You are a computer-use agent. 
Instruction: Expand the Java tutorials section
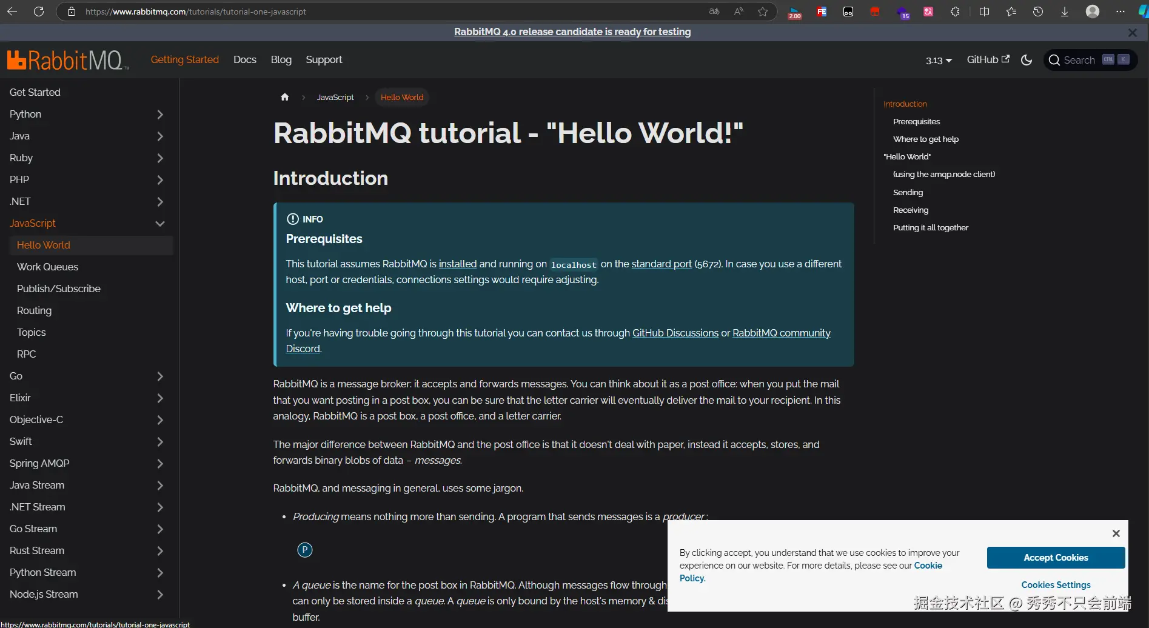pos(160,136)
